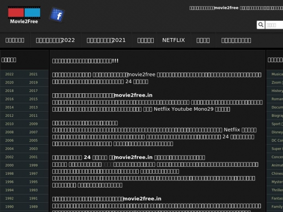Select year 2005 in sidebar

(33, 140)
